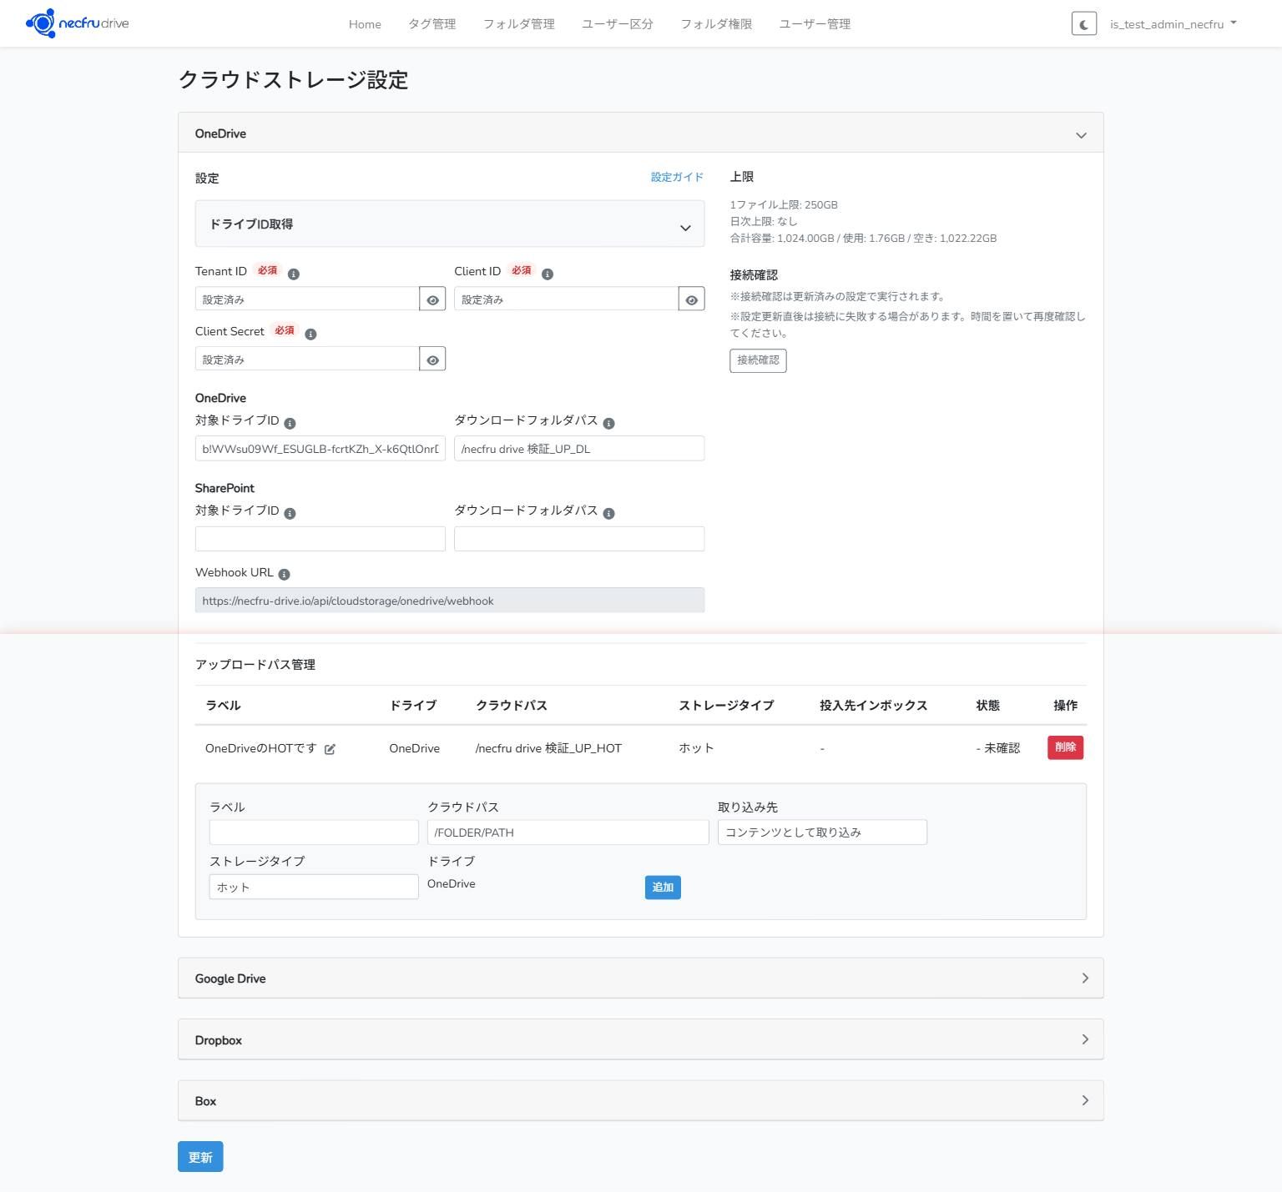Image resolution: width=1282 pixels, height=1192 pixels.
Task: Expand the Dropbox section
Action: coord(640,1039)
